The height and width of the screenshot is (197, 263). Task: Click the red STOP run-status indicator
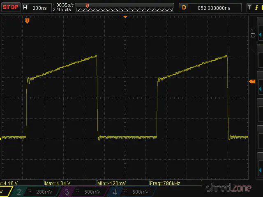pyautogui.click(x=10, y=7)
